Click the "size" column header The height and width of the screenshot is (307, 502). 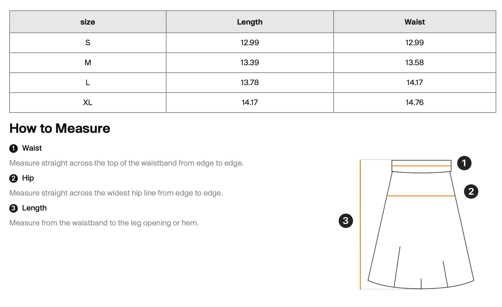[88, 22]
